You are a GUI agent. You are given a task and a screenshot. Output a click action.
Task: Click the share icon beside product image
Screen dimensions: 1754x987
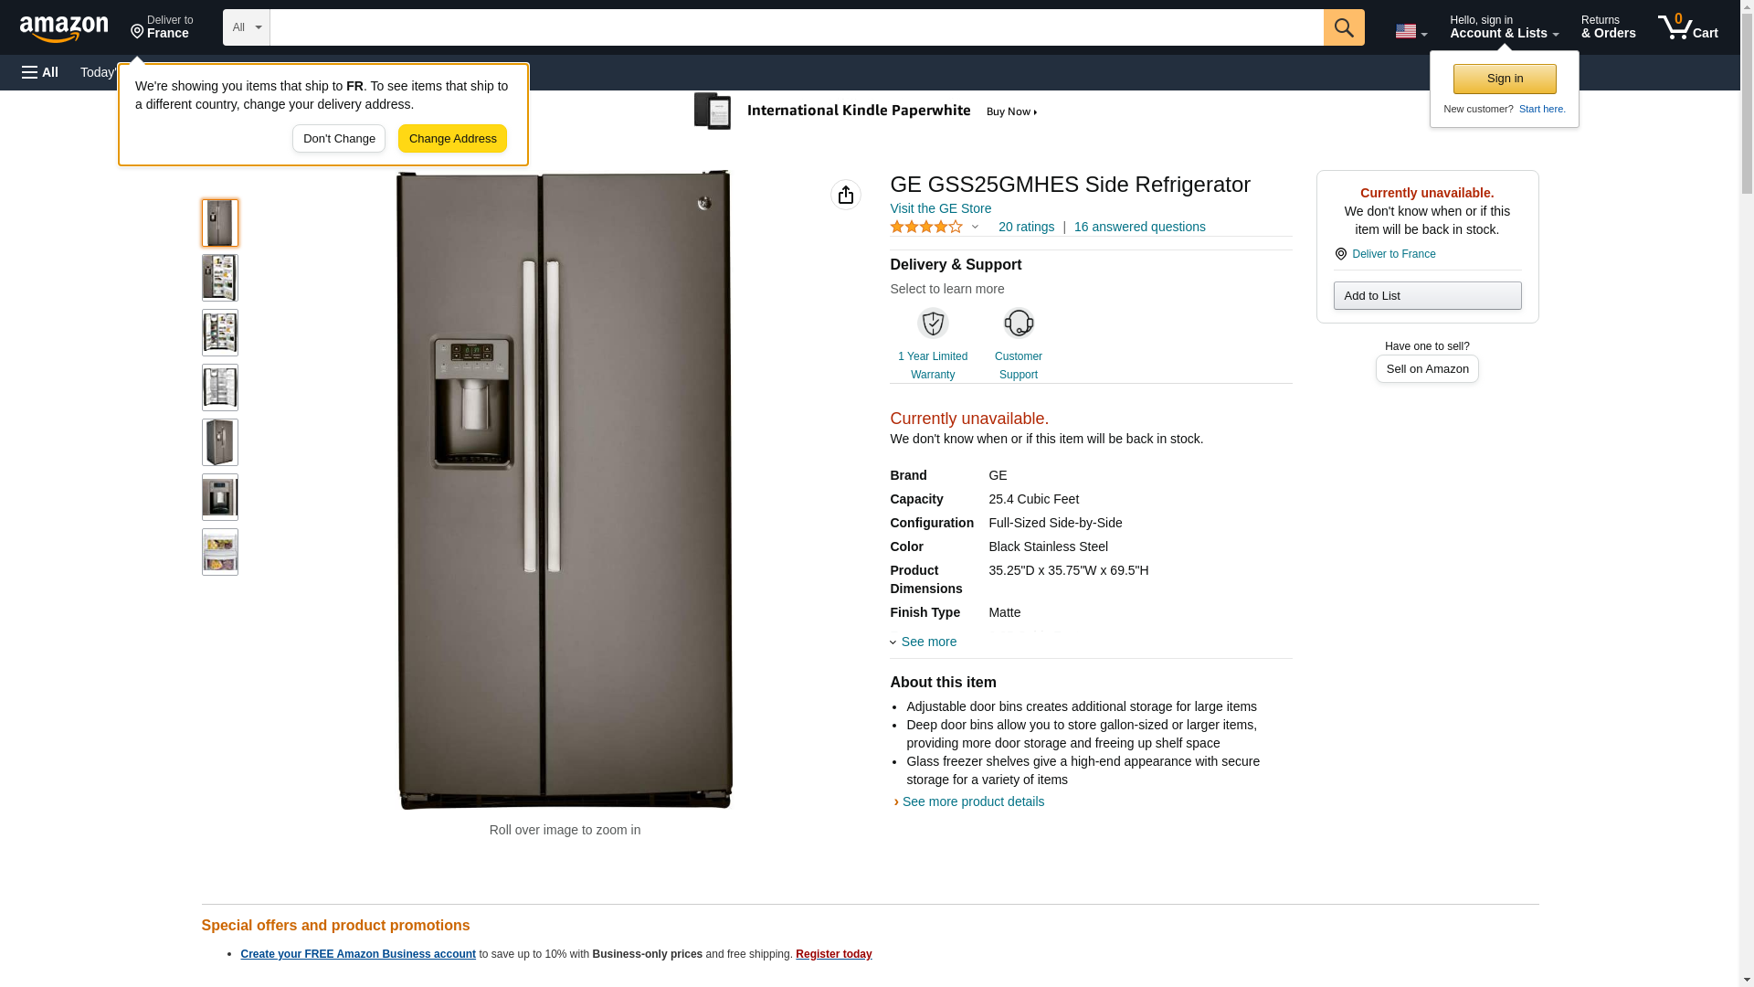coord(845,195)
